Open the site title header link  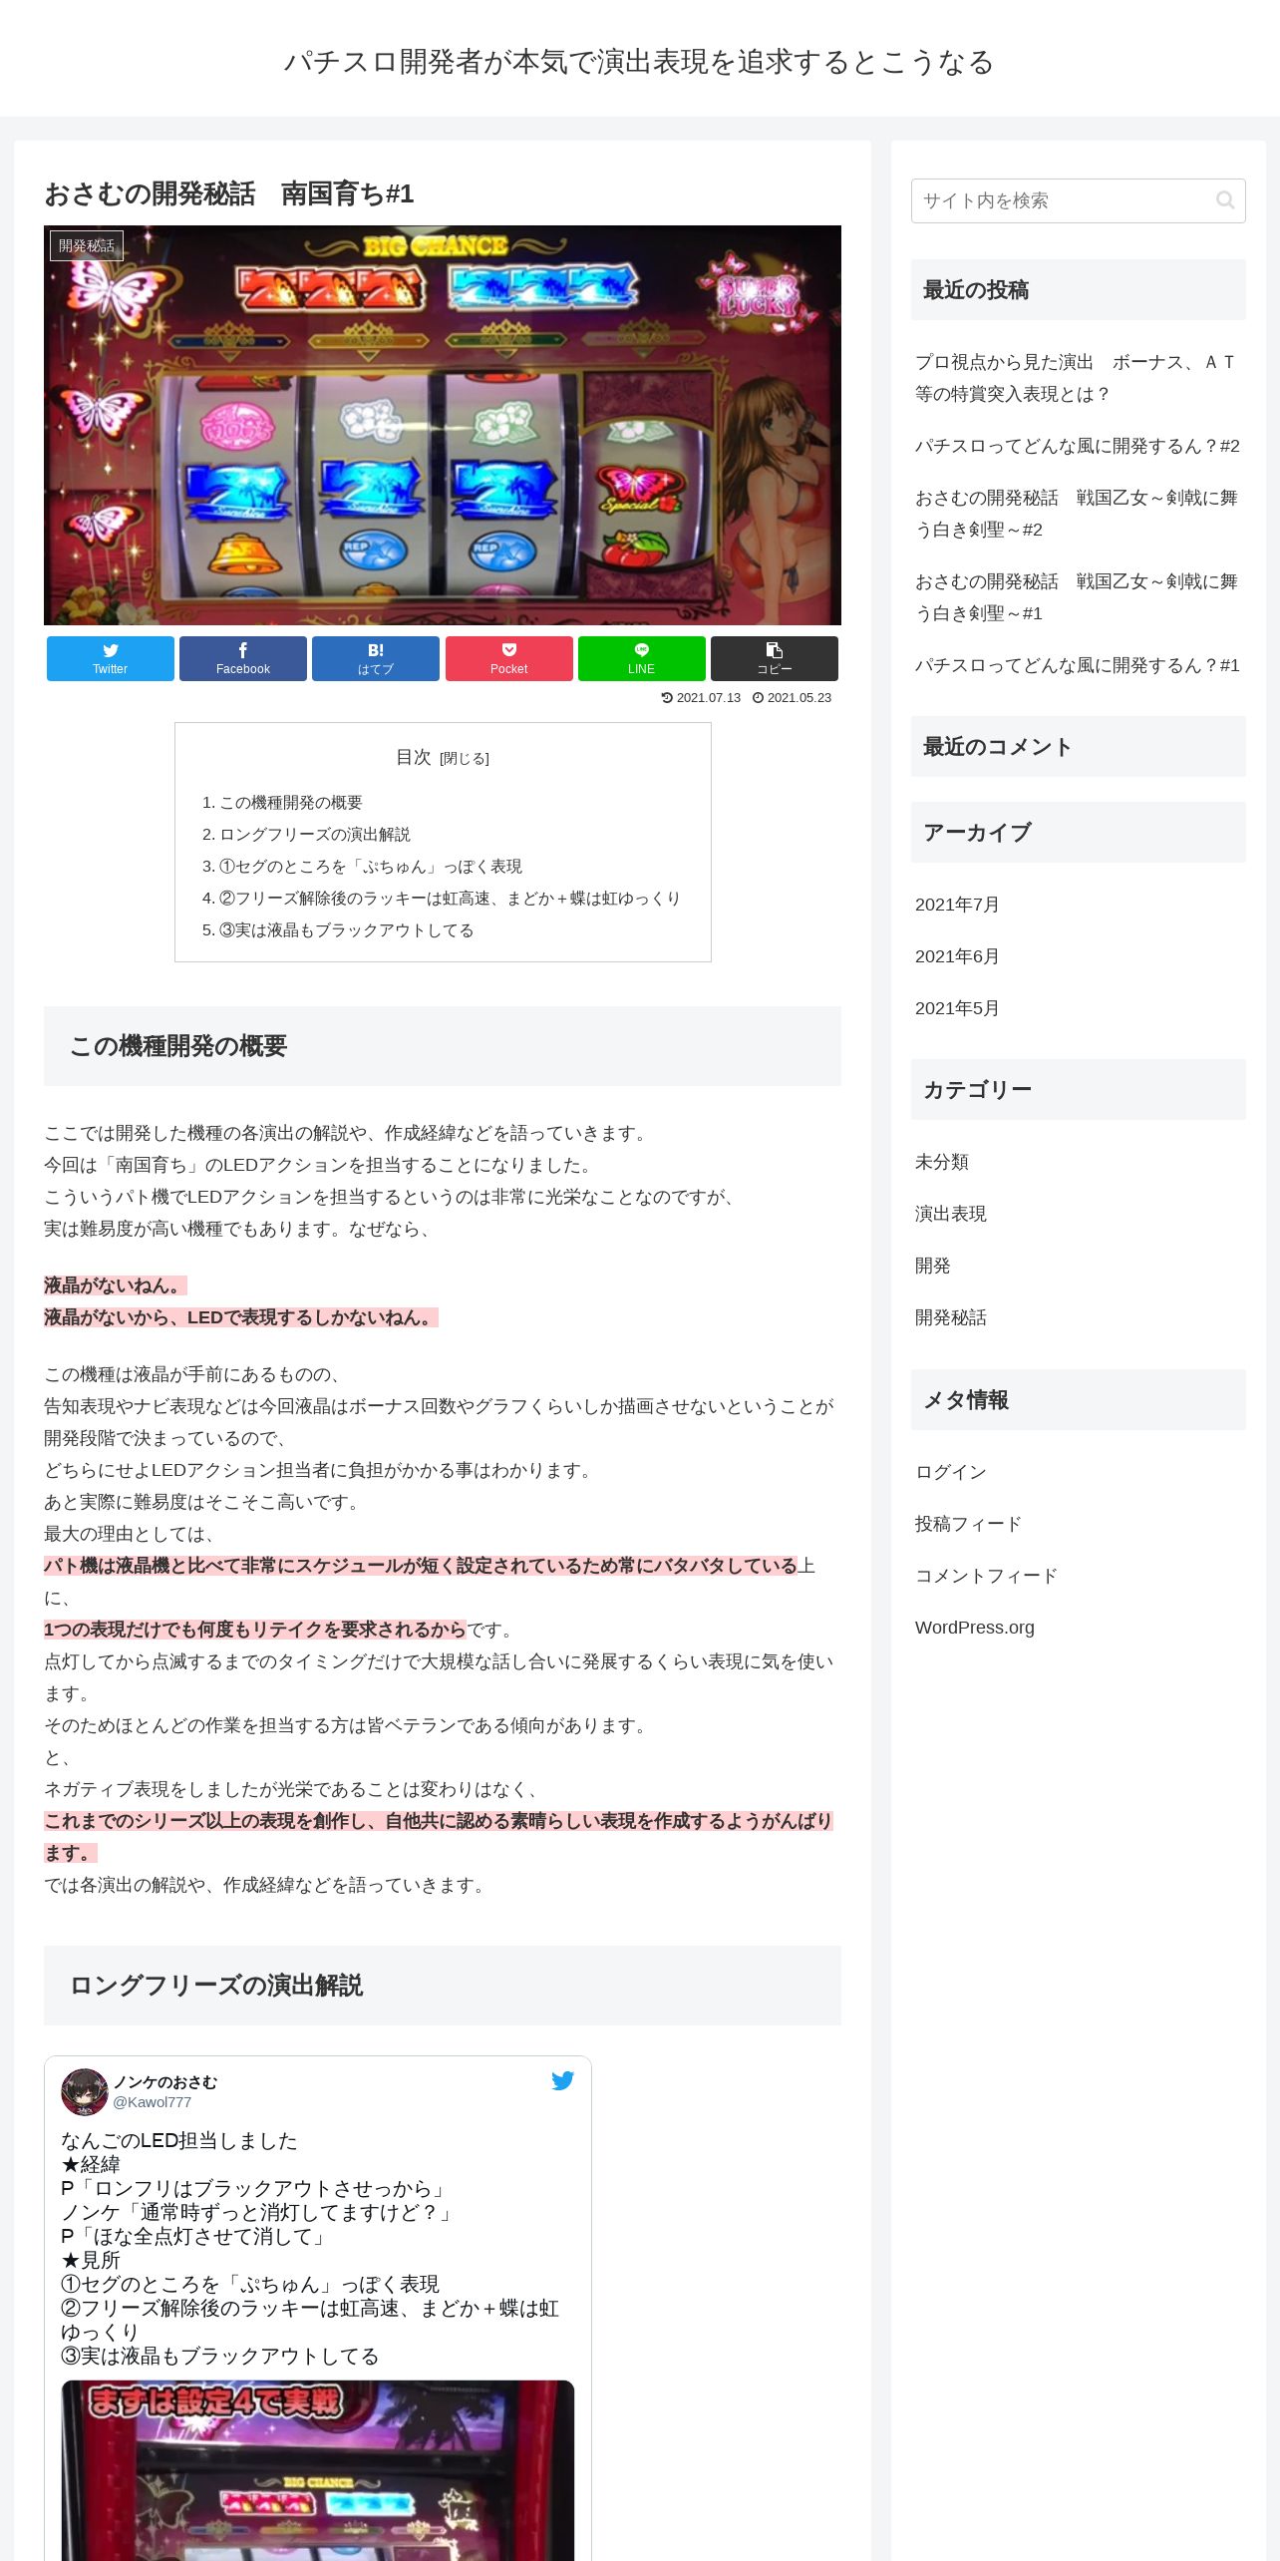point(639,62)
